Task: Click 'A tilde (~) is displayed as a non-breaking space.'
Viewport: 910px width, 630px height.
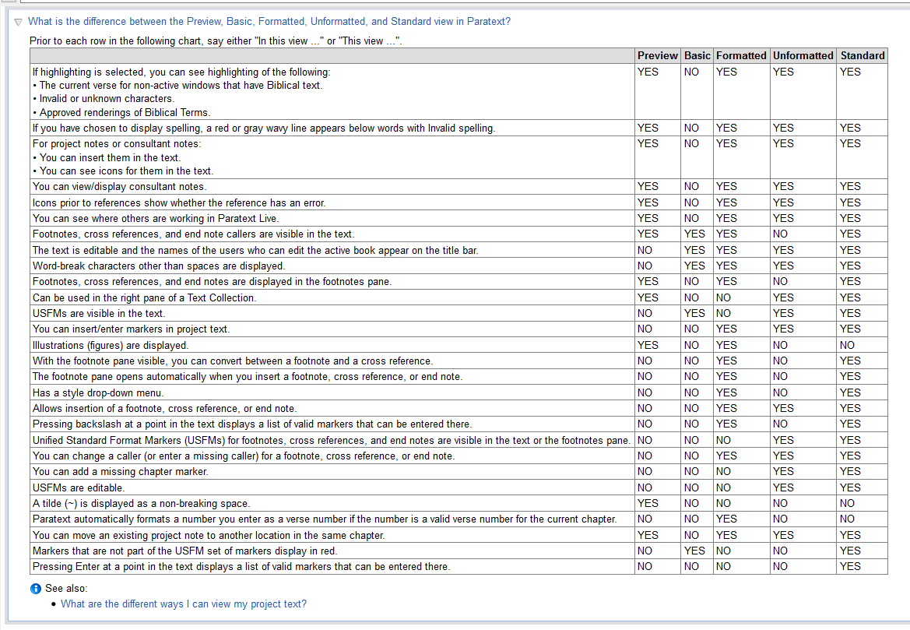Action: click(x=141, y=503)
